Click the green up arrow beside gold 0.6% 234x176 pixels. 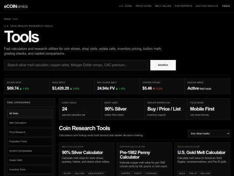click(x=71, y=89)
